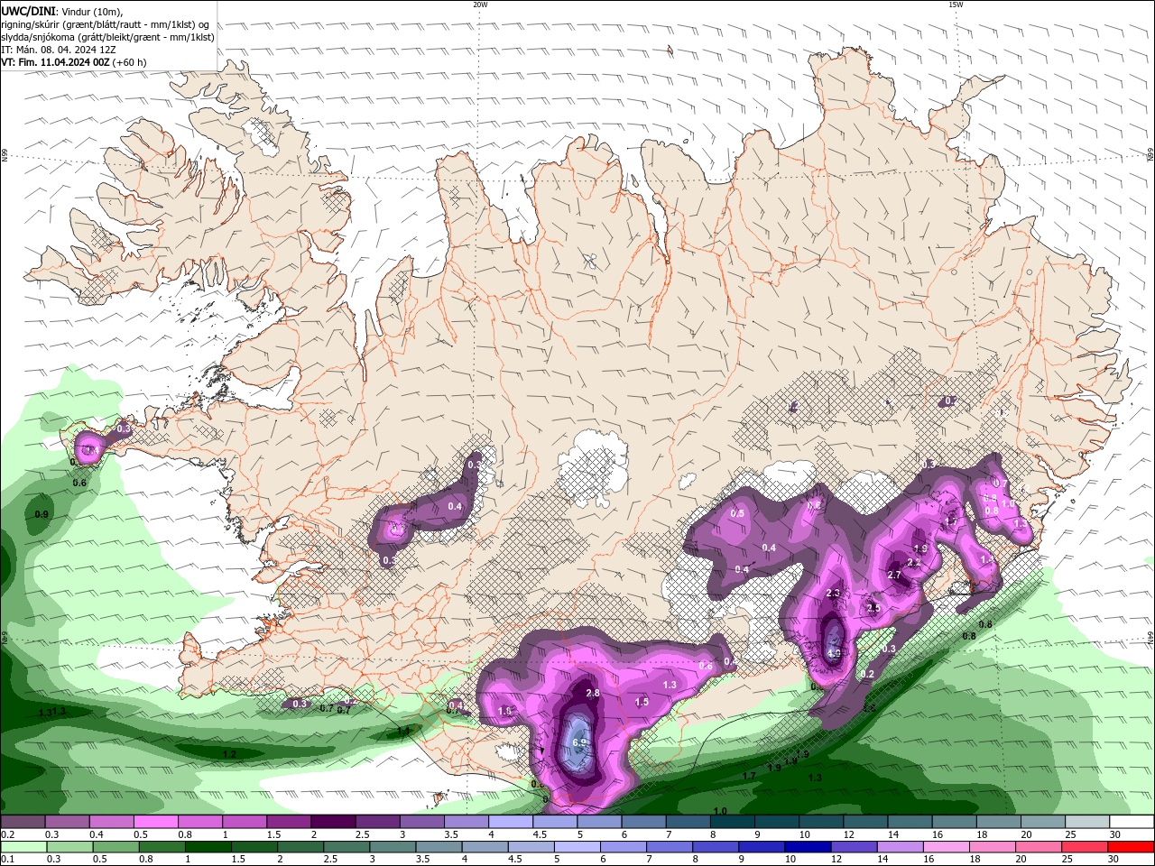The width and height of the screenshot is (1155, 866).
Task: Select the 1.2 rain value in the southwest sea
Action: 229,754
